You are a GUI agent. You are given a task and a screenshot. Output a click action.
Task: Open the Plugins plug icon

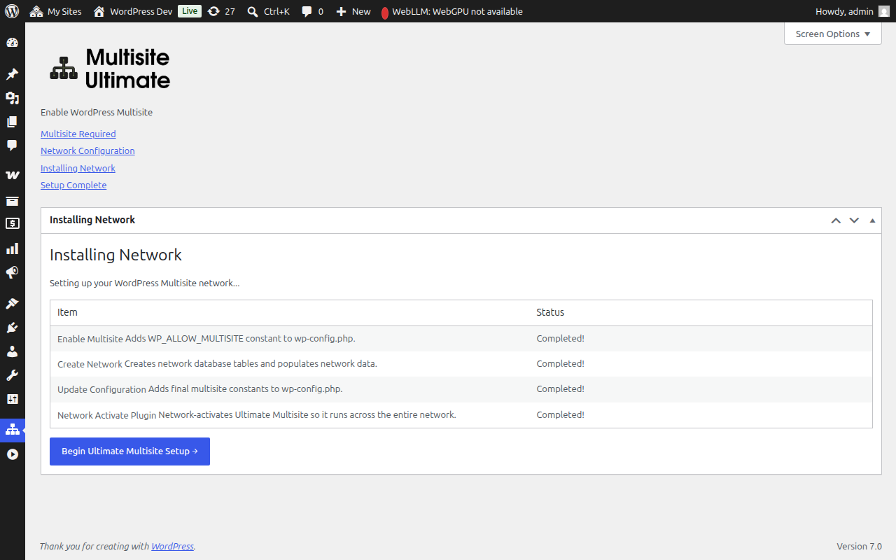click(12, 328)
